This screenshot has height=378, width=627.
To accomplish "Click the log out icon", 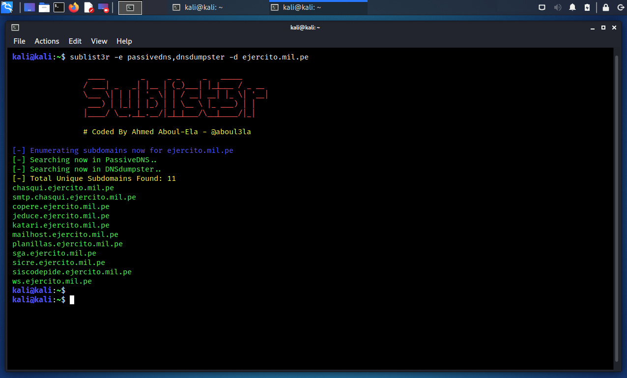I will (619, 7).
